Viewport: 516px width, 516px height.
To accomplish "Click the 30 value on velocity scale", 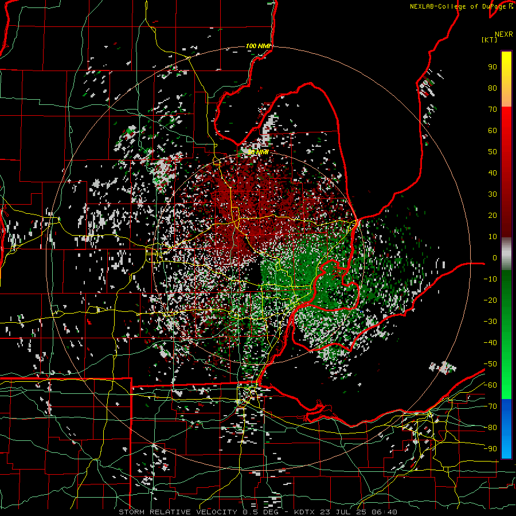I will pyautogui.click(x=492, y=194).
